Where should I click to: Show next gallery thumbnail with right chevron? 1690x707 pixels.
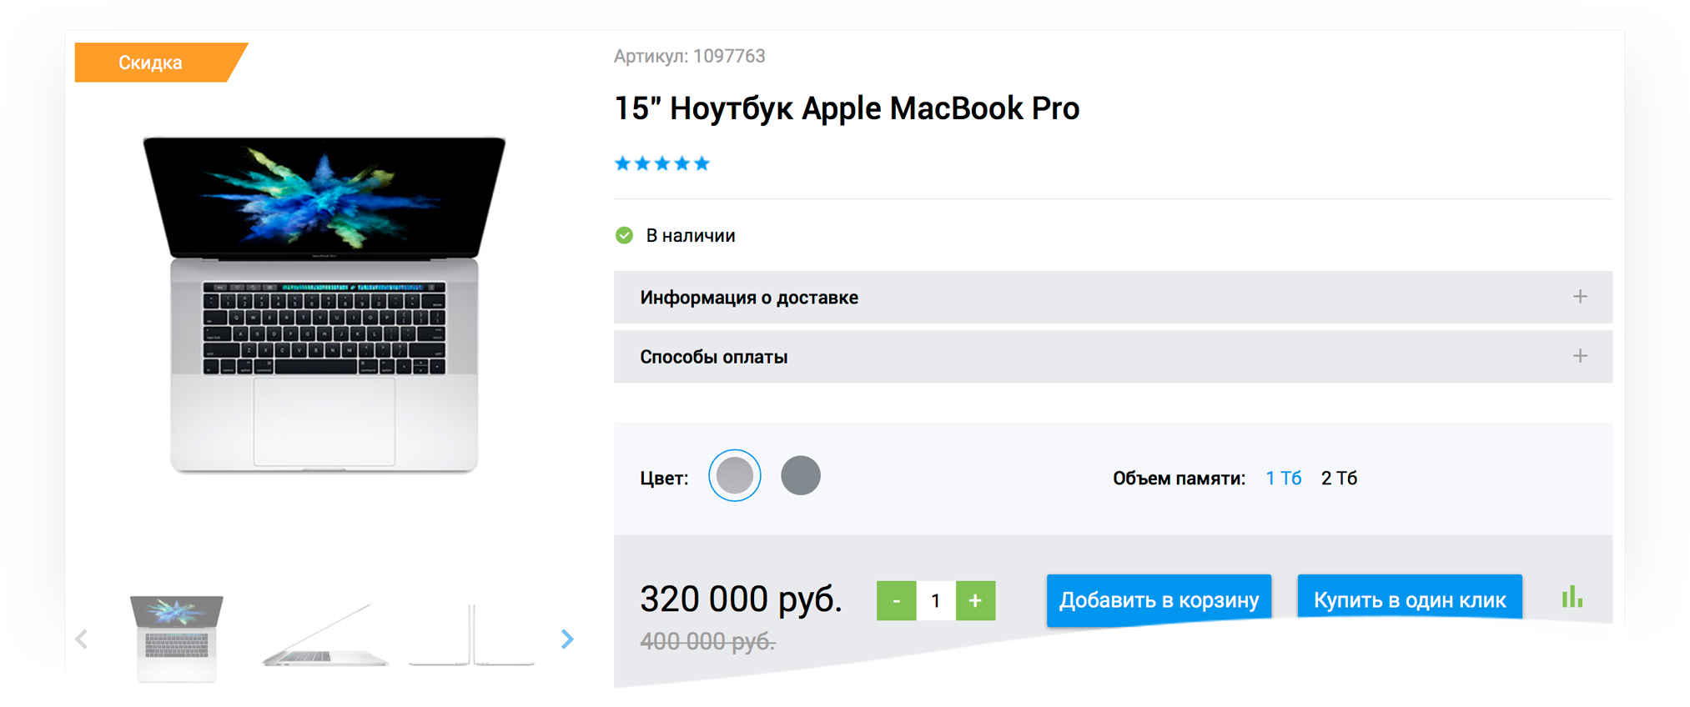[x=567, y=639]
